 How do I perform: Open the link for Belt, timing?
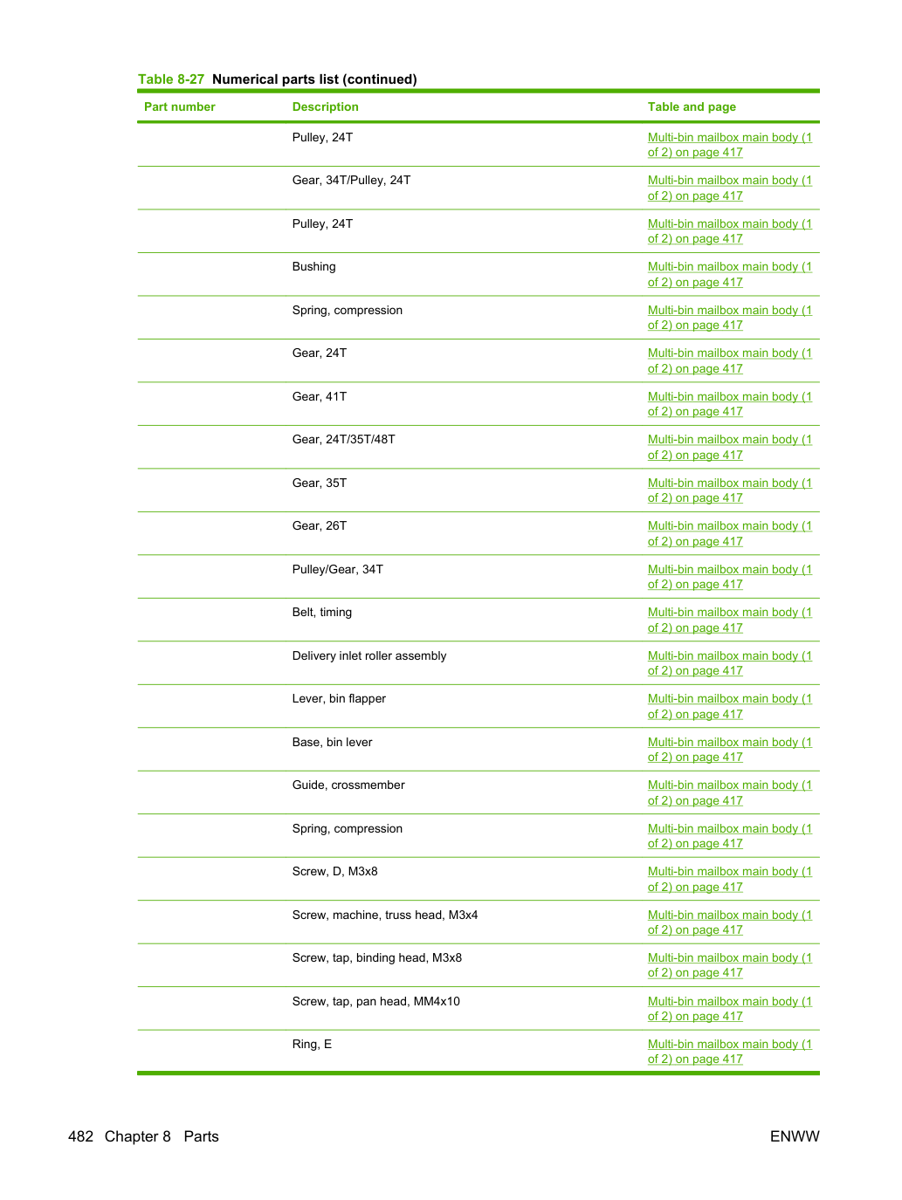(x=729, y=621)
